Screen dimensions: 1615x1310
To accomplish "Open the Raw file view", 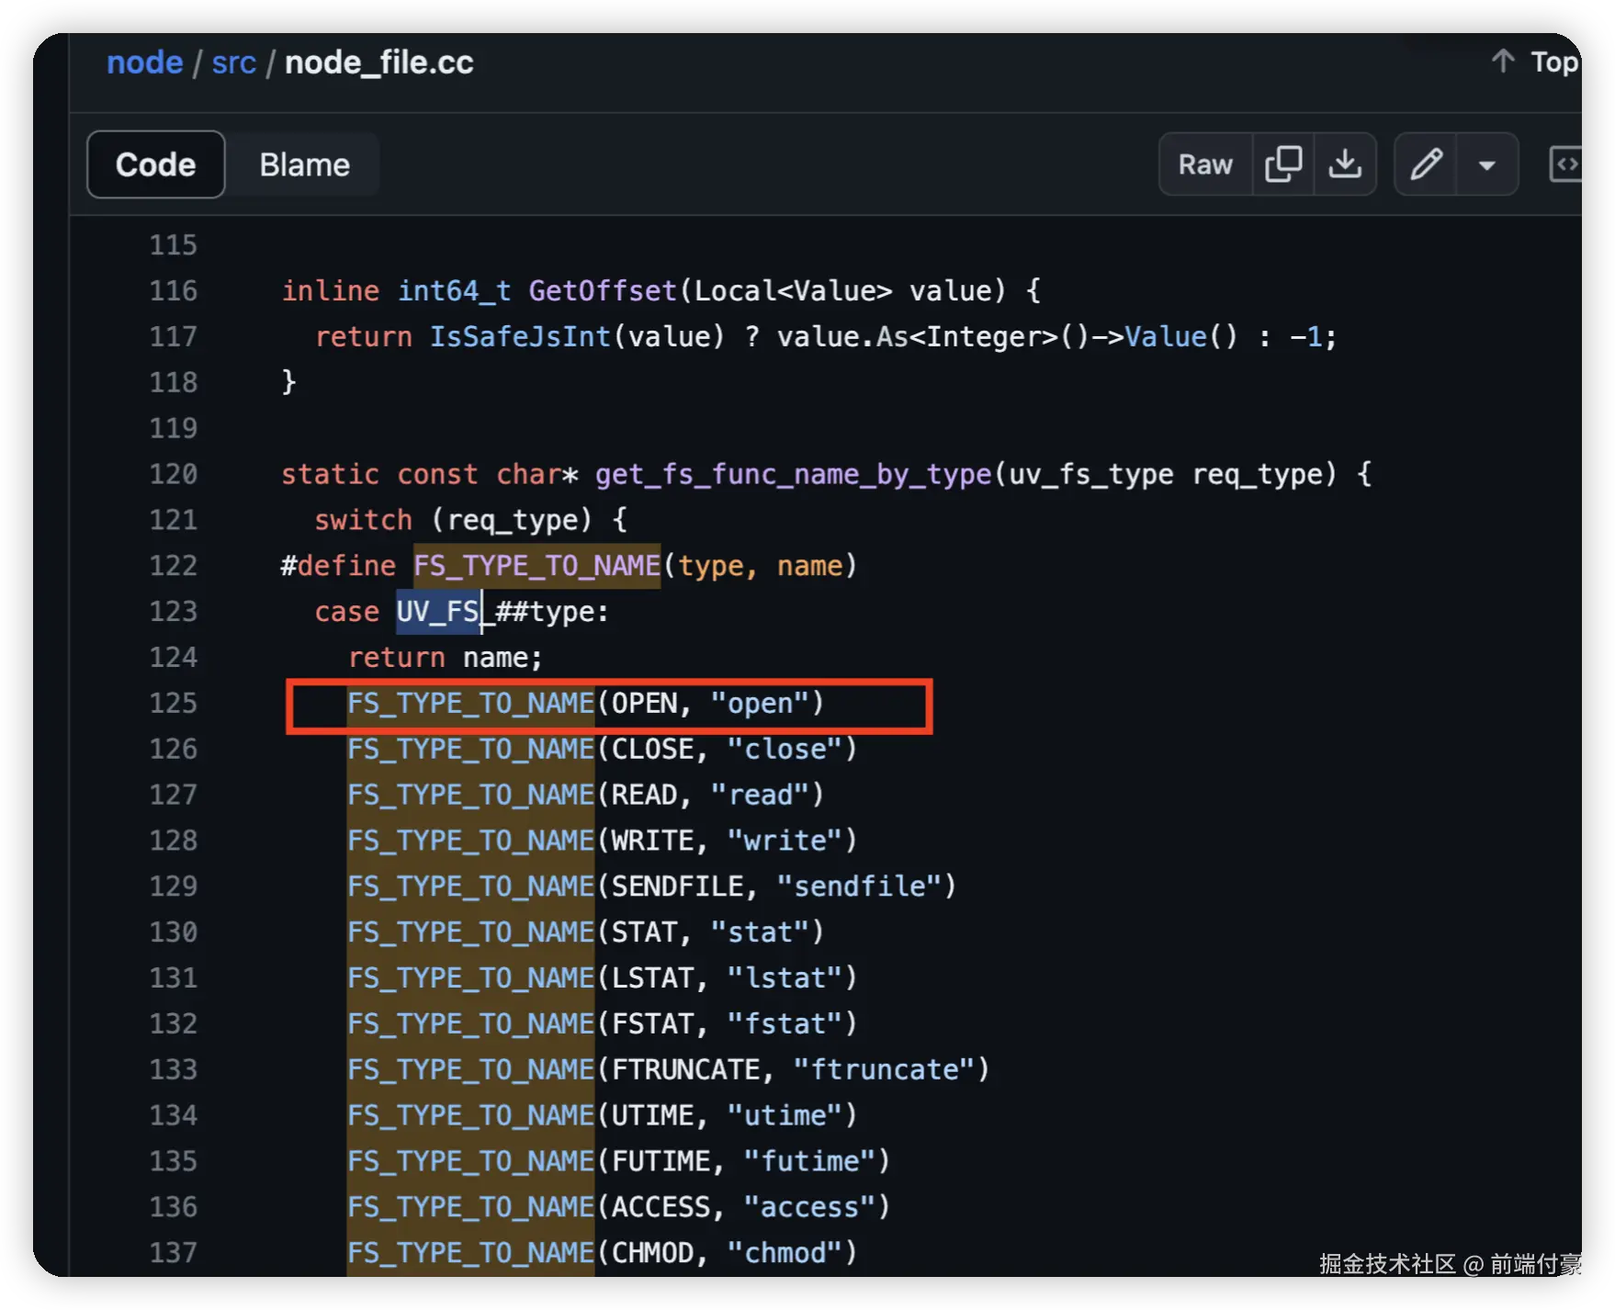I will 1205,164.
